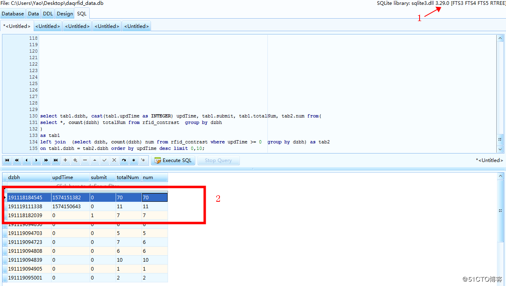This screenshot has height=286, width=506.
Task: Delete current record with minus icon
Action: click(85, 160)
